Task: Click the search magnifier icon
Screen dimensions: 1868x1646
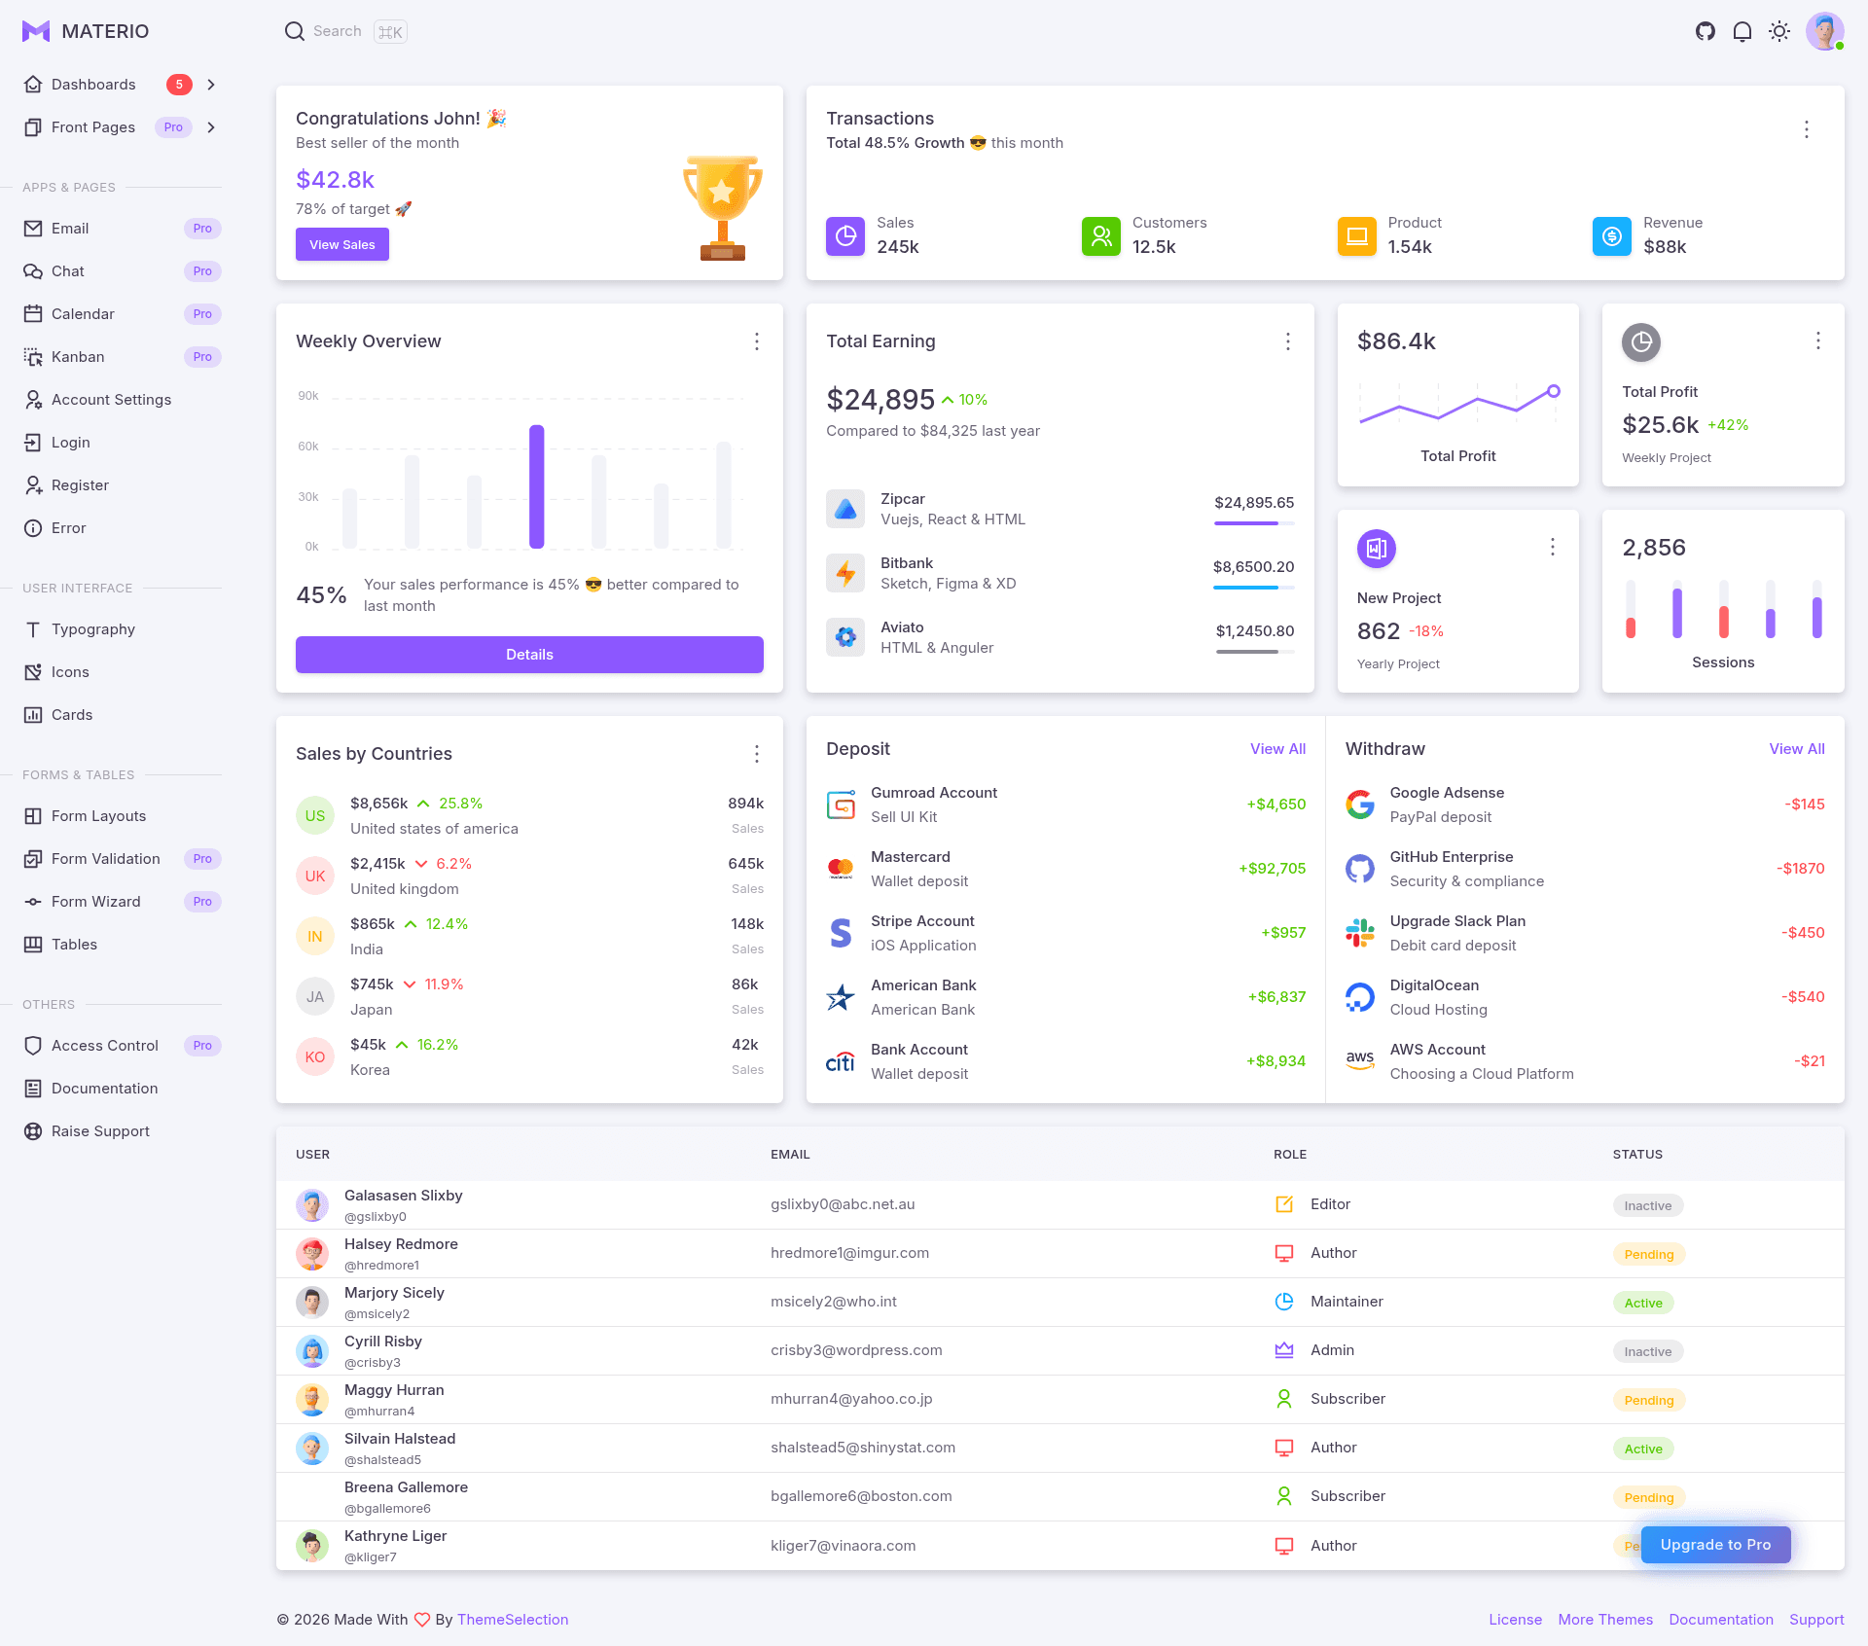Action: 294,31
